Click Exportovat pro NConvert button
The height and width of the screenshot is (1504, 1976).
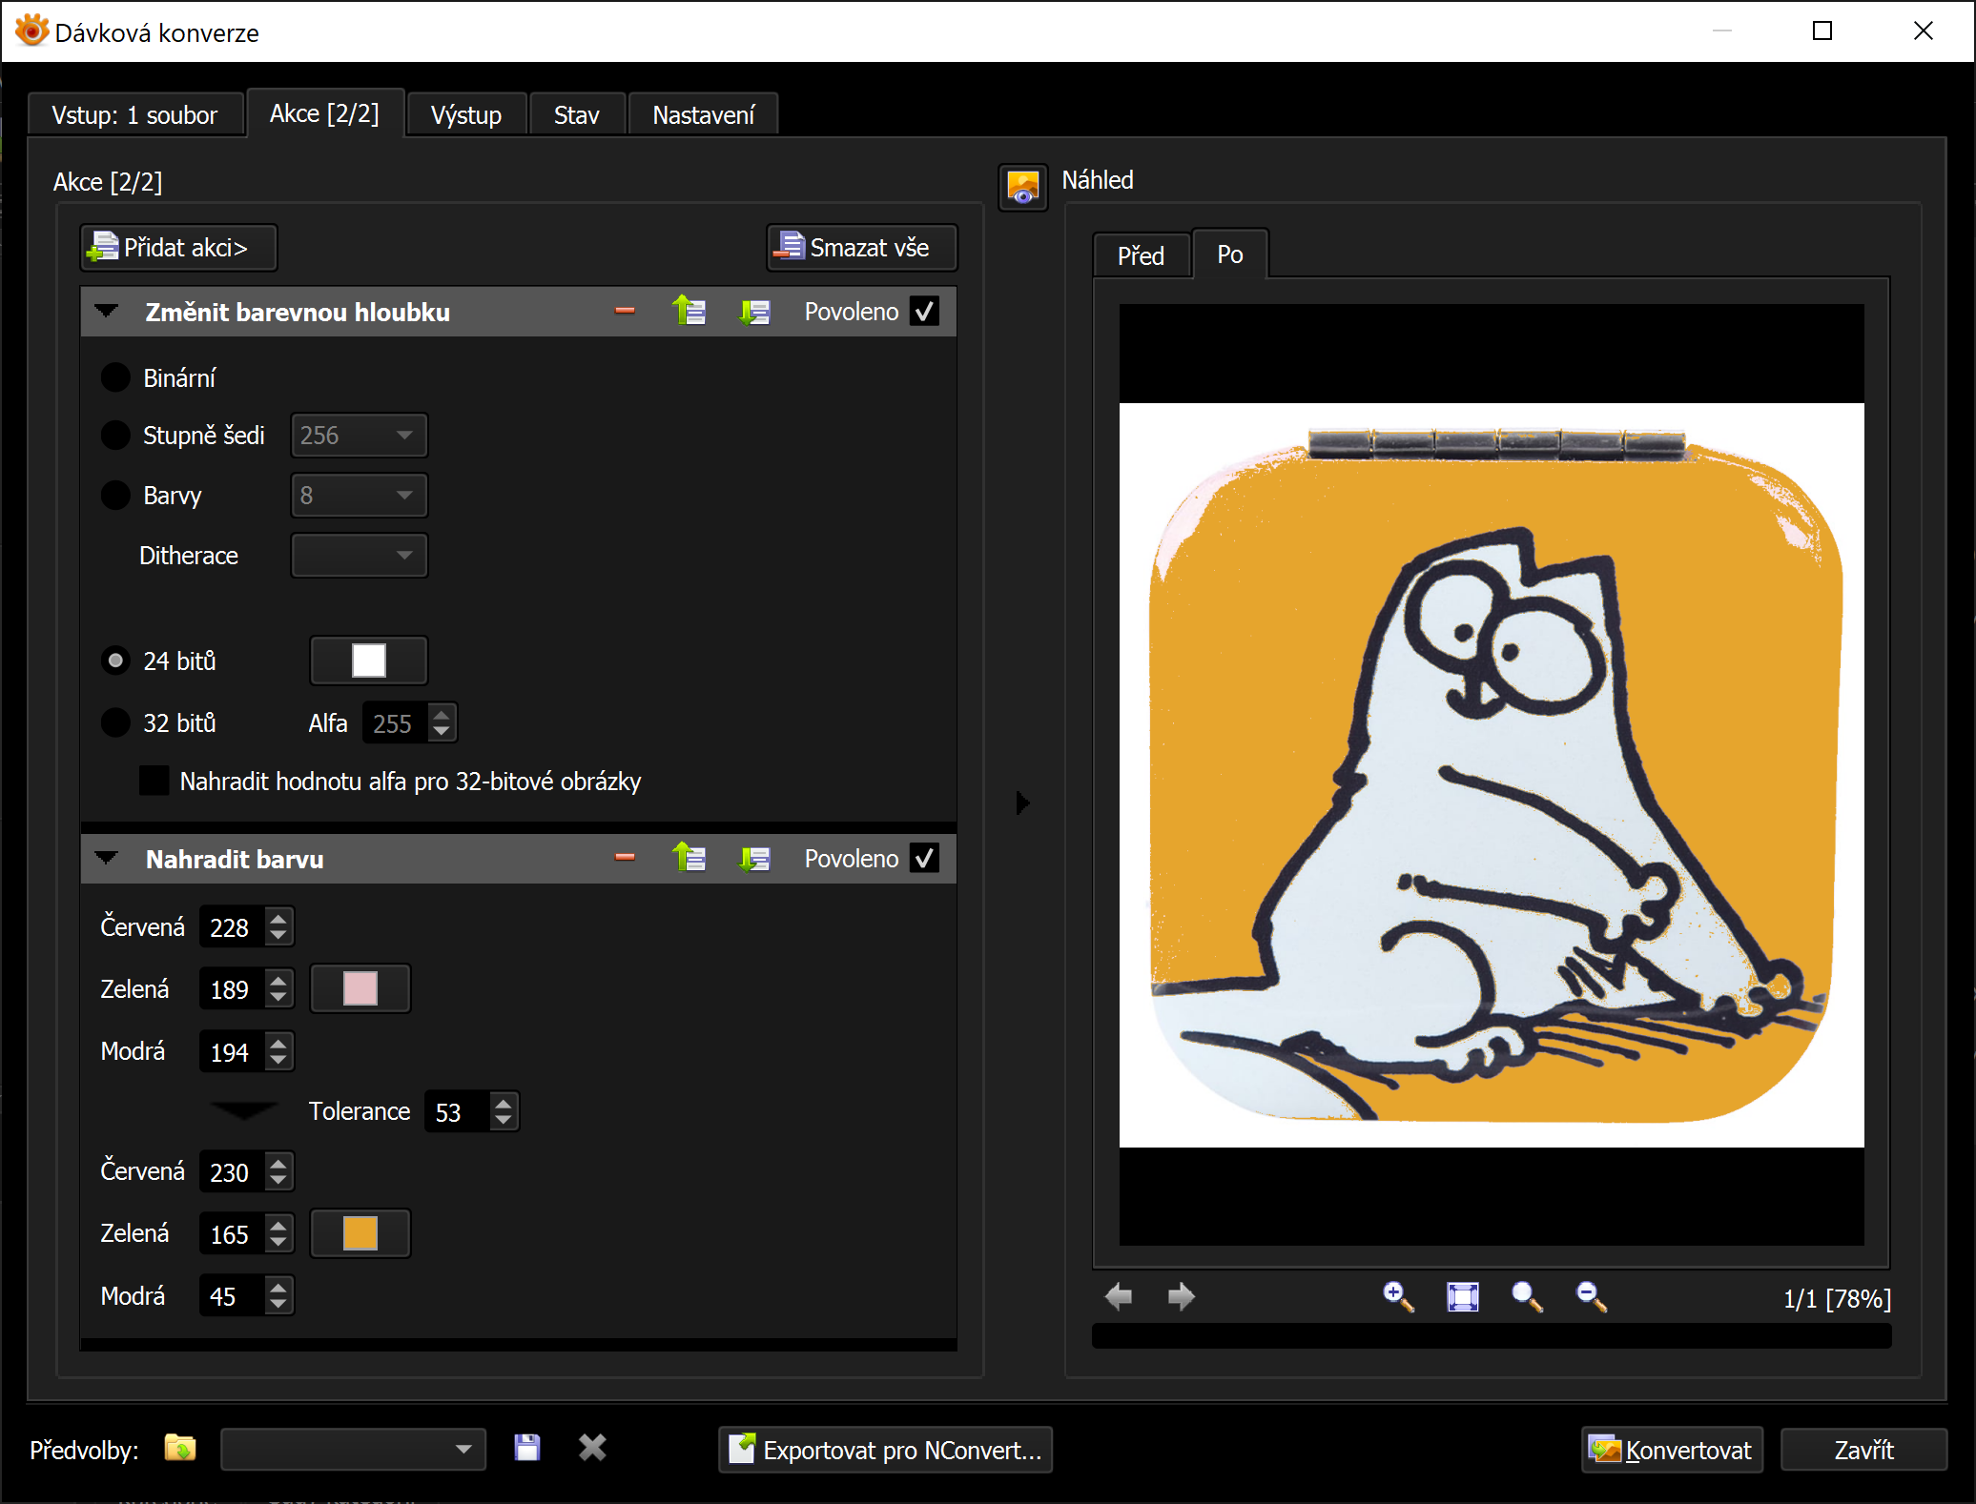pyautogui.click(x=884, y=1450)
